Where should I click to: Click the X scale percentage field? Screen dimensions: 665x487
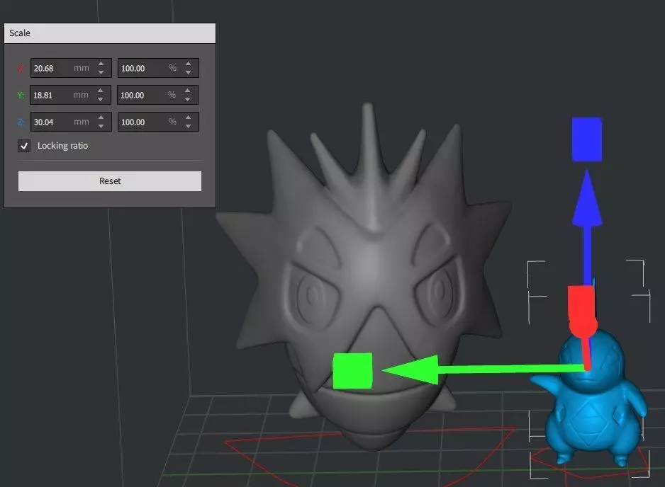[x=158, y=68]
